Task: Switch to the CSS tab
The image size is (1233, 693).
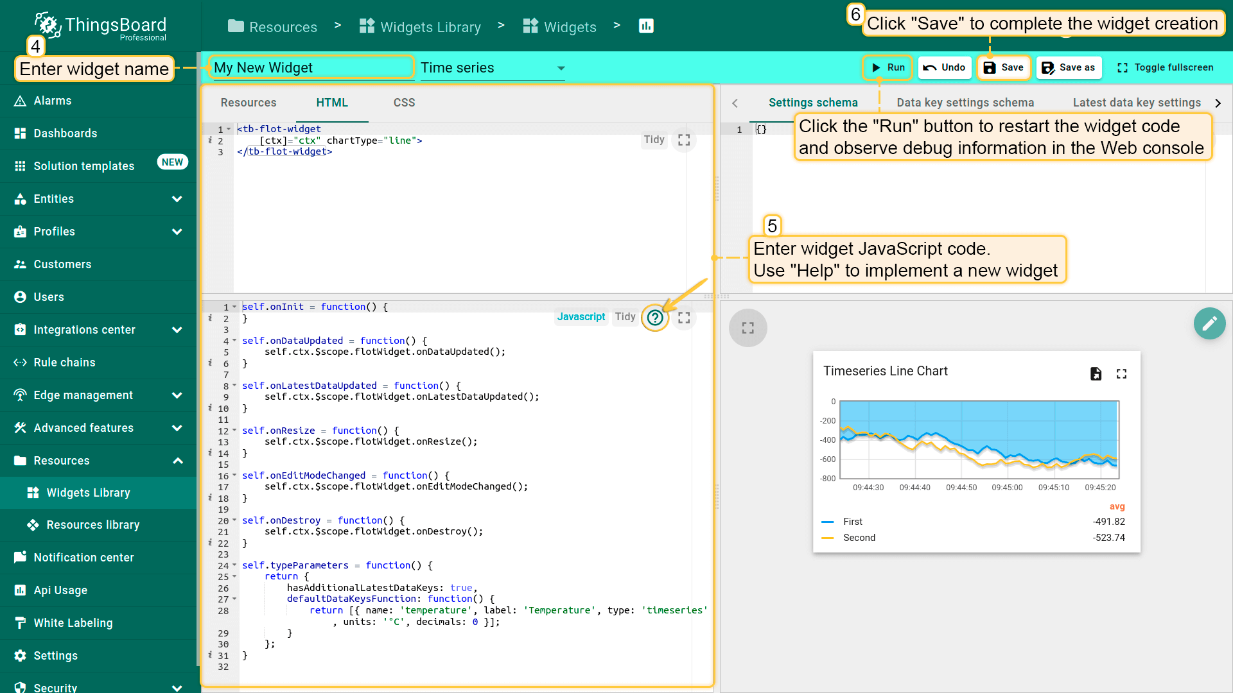Action: (x=404, y=103)
